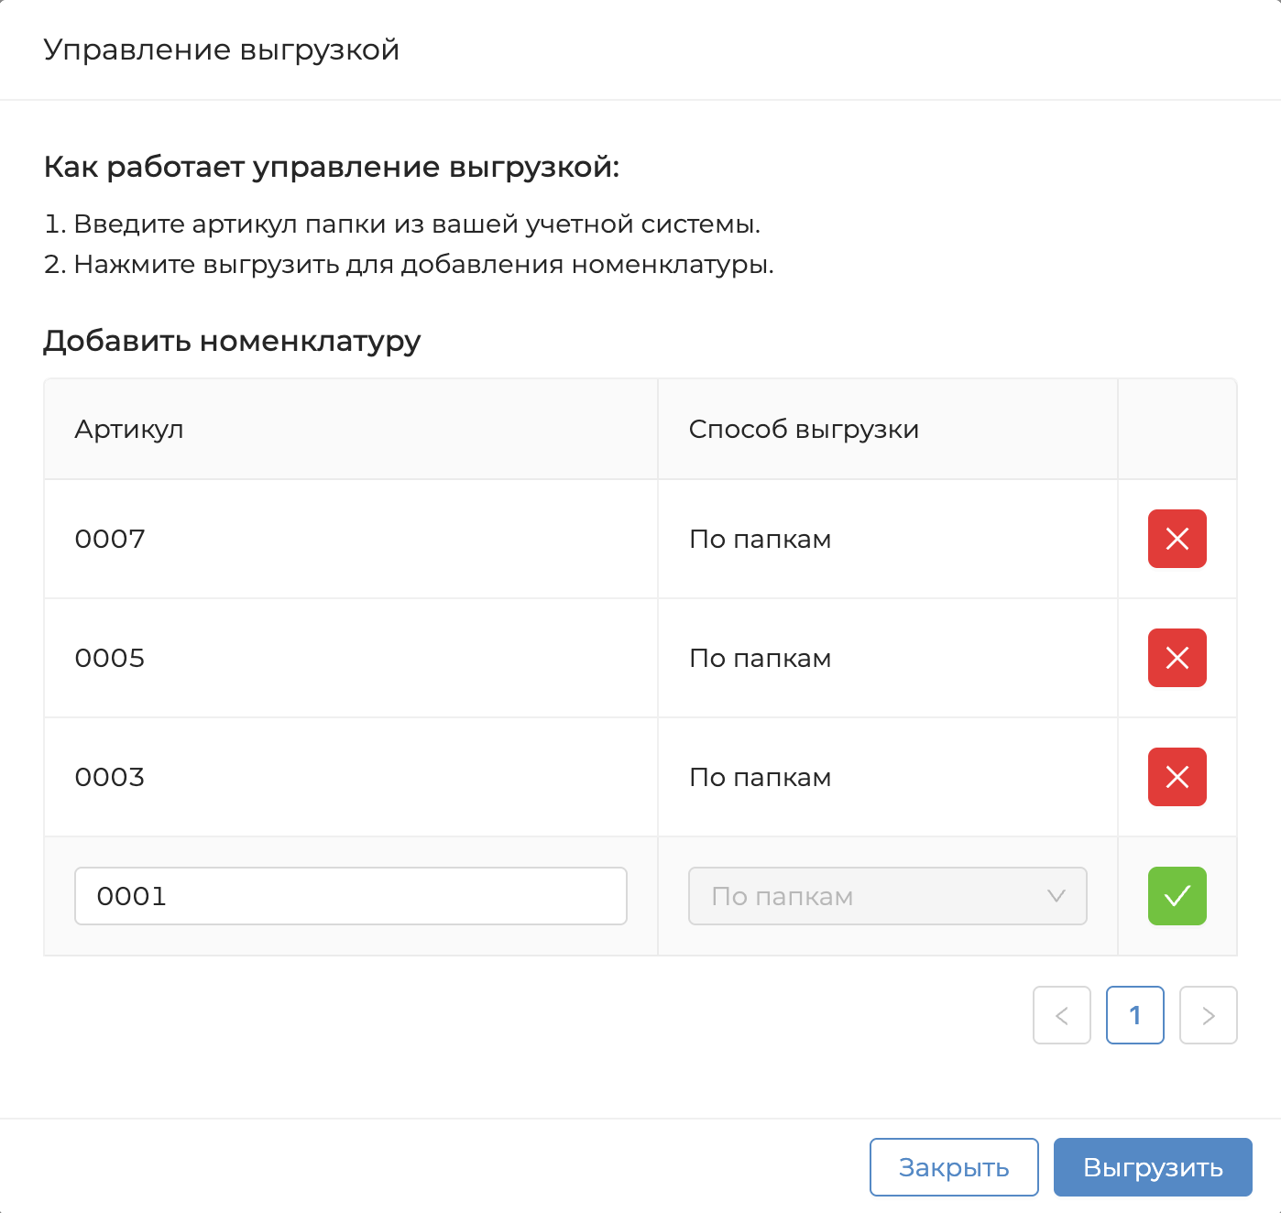Open the disabled «По папкам» dropdown
The image size is (1281, 1213).
pyautogui.click(x=887, y=896)
